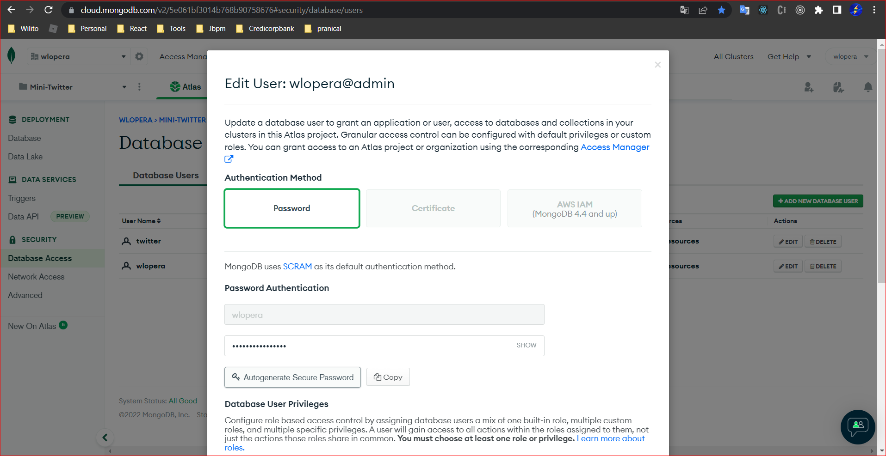
Task: Open the browser extensions puzzle icon
Action: (819, 10)
